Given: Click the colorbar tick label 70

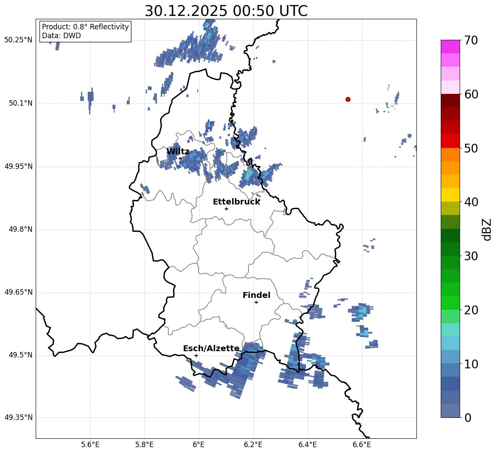Looking at the screenshot, I should (x=471, y=41).
